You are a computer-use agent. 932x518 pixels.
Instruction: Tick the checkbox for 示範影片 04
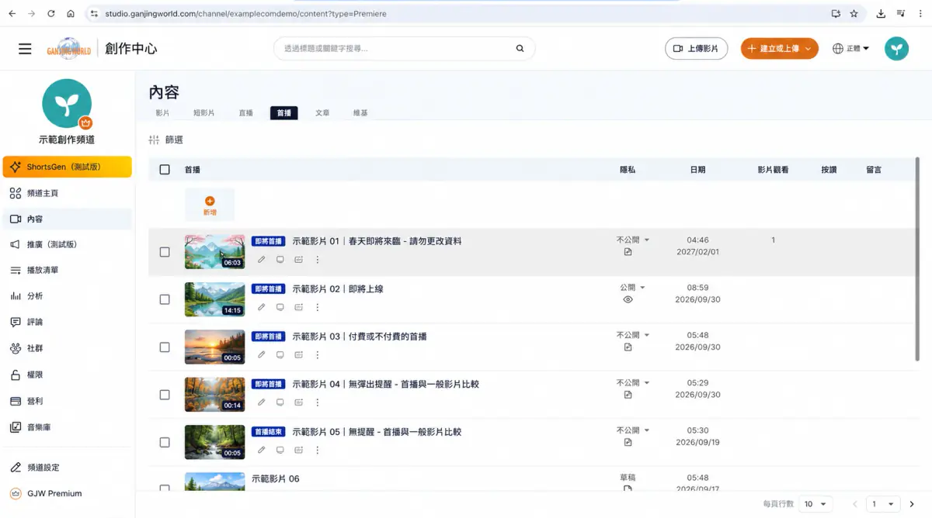click(165, 395)
